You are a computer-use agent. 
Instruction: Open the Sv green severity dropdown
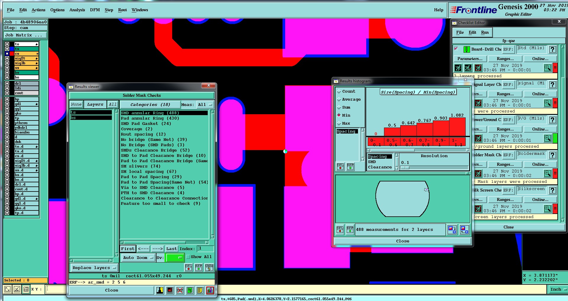[175, 258]
